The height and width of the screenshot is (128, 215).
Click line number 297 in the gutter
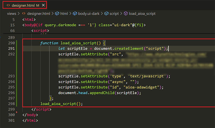[11, 98]
